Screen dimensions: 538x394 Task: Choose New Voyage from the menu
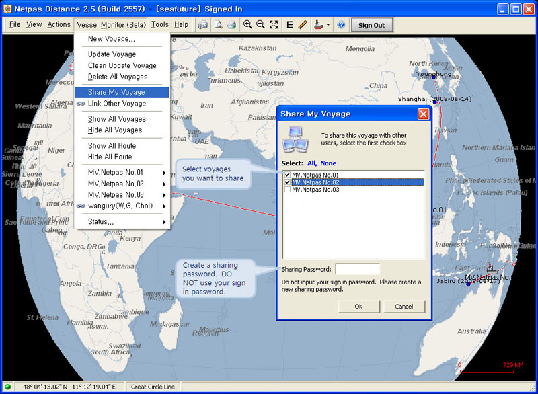click(x=122, y=39)
